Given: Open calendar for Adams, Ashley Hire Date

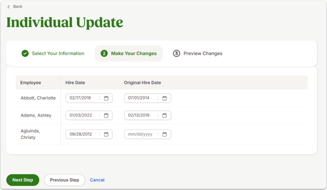Looking at the screenshot, I should [106, 115].
